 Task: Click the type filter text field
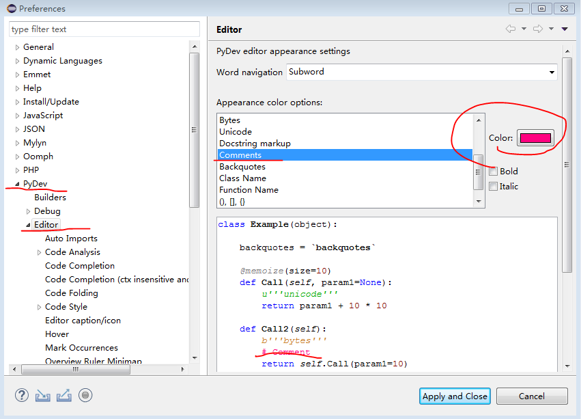[x=104, y=29]
